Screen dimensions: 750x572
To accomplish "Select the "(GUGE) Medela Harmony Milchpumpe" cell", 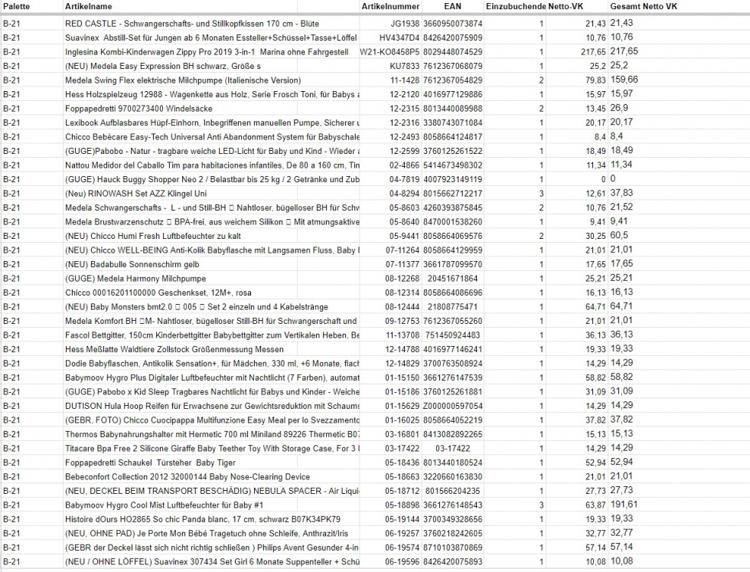I will click(136, 279).
